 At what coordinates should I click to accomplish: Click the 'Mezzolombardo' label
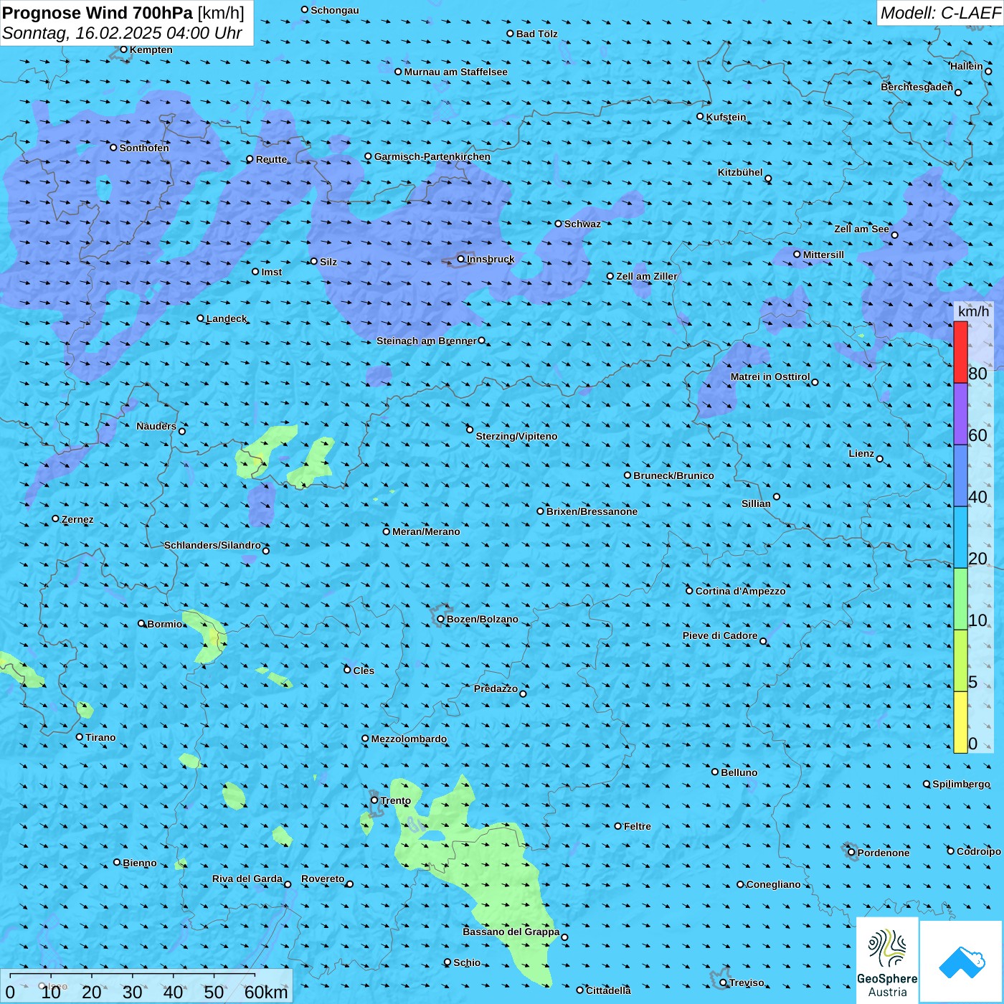coord(409,739)
